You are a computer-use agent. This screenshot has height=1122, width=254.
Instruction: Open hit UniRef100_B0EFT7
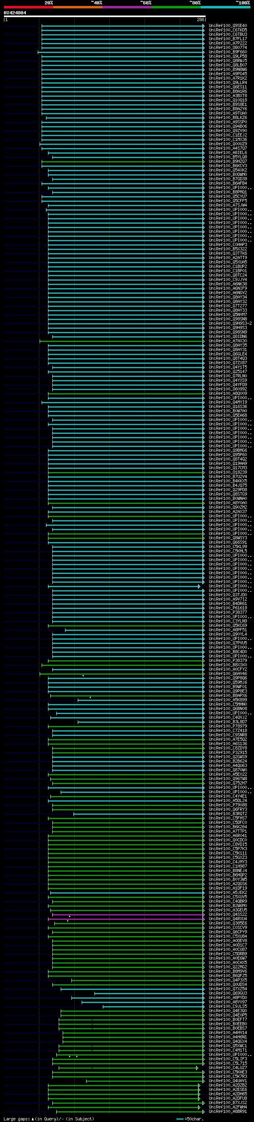click(x=228, y=1019)
